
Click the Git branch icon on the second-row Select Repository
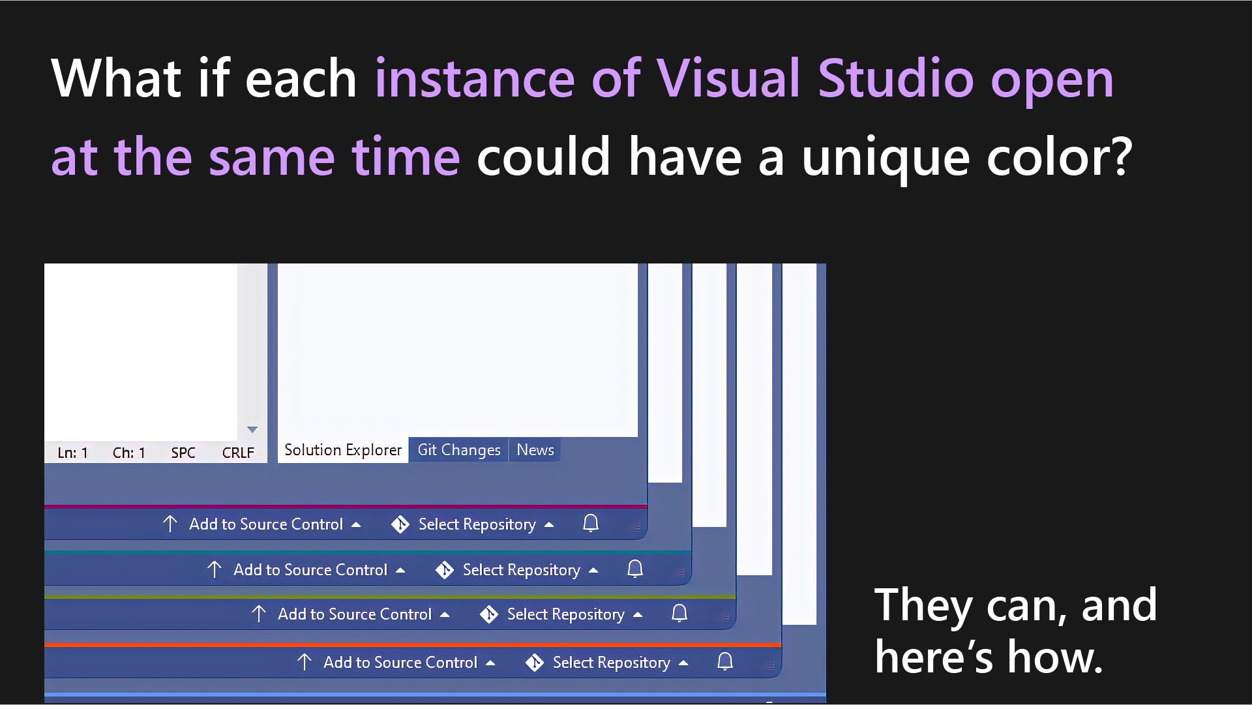[x=443, y=569]
